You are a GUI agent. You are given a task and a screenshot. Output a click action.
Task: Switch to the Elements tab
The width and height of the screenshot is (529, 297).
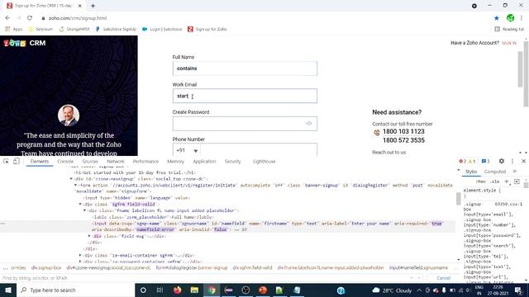tap(40, 162)
